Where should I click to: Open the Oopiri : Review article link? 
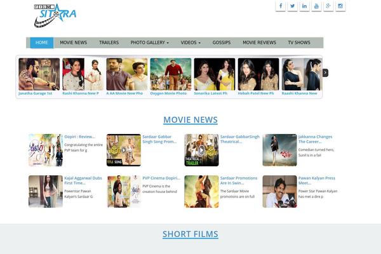tap(80, 137)
